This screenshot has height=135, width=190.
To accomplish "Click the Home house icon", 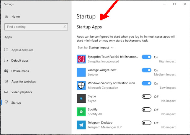I will click(6, 16).
